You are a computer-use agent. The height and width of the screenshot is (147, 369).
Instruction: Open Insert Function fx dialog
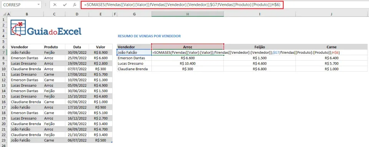tap(75, 5)
